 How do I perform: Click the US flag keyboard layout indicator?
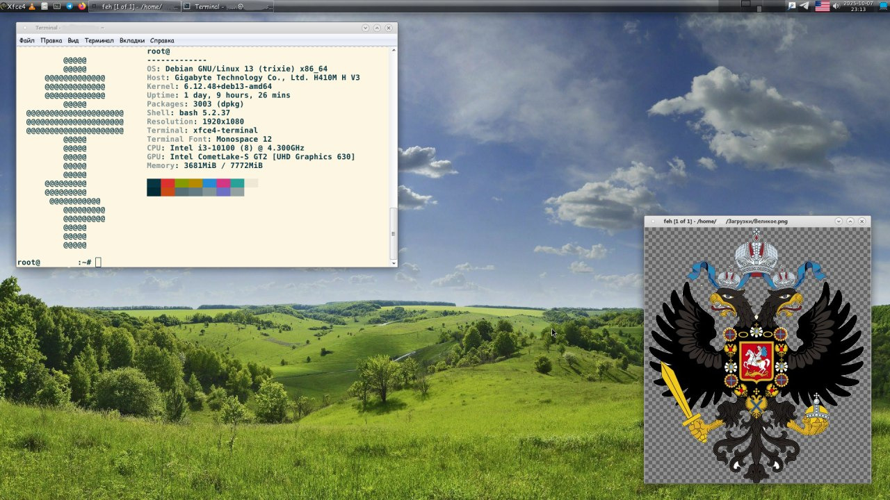(x=823, y=6)
